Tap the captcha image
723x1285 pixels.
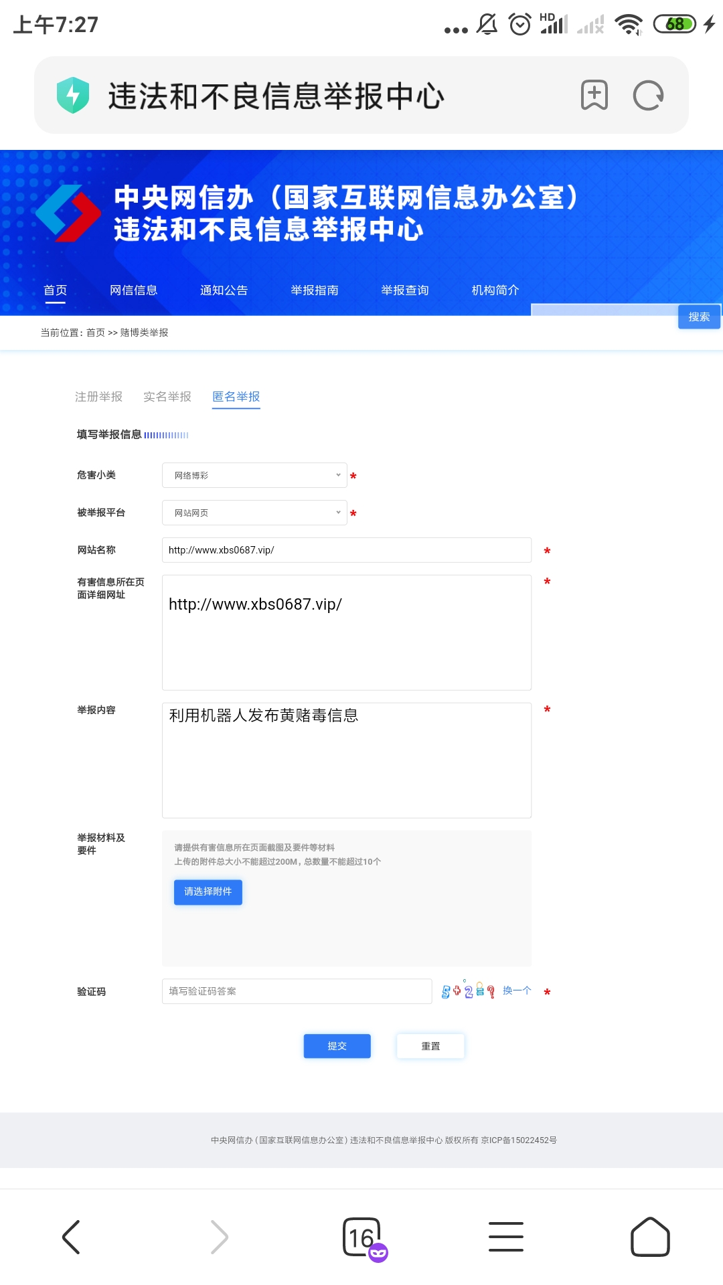[468, 991]
